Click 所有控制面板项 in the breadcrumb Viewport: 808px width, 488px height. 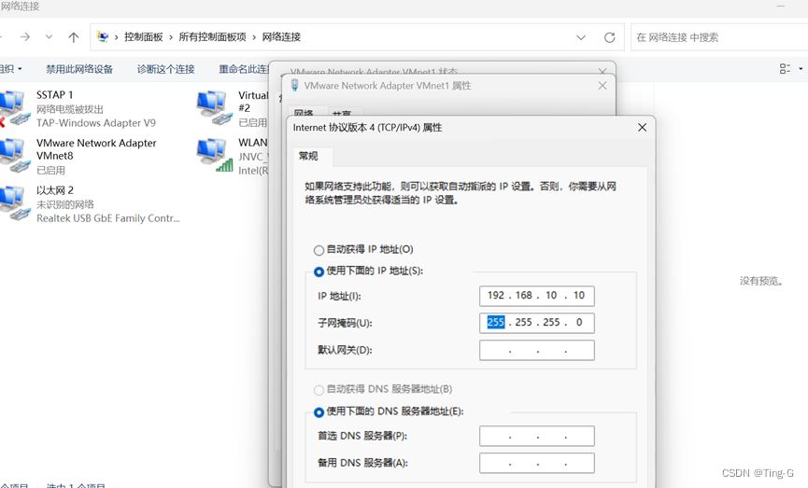tap(212, 37)
